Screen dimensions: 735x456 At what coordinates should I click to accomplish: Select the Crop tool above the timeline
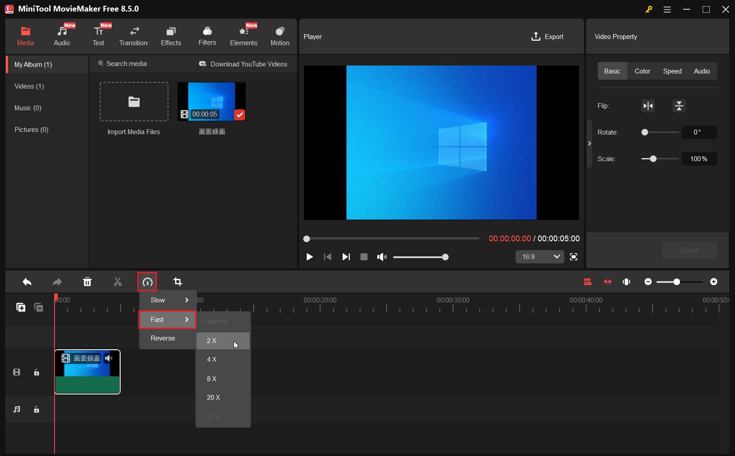coord(177,282)
